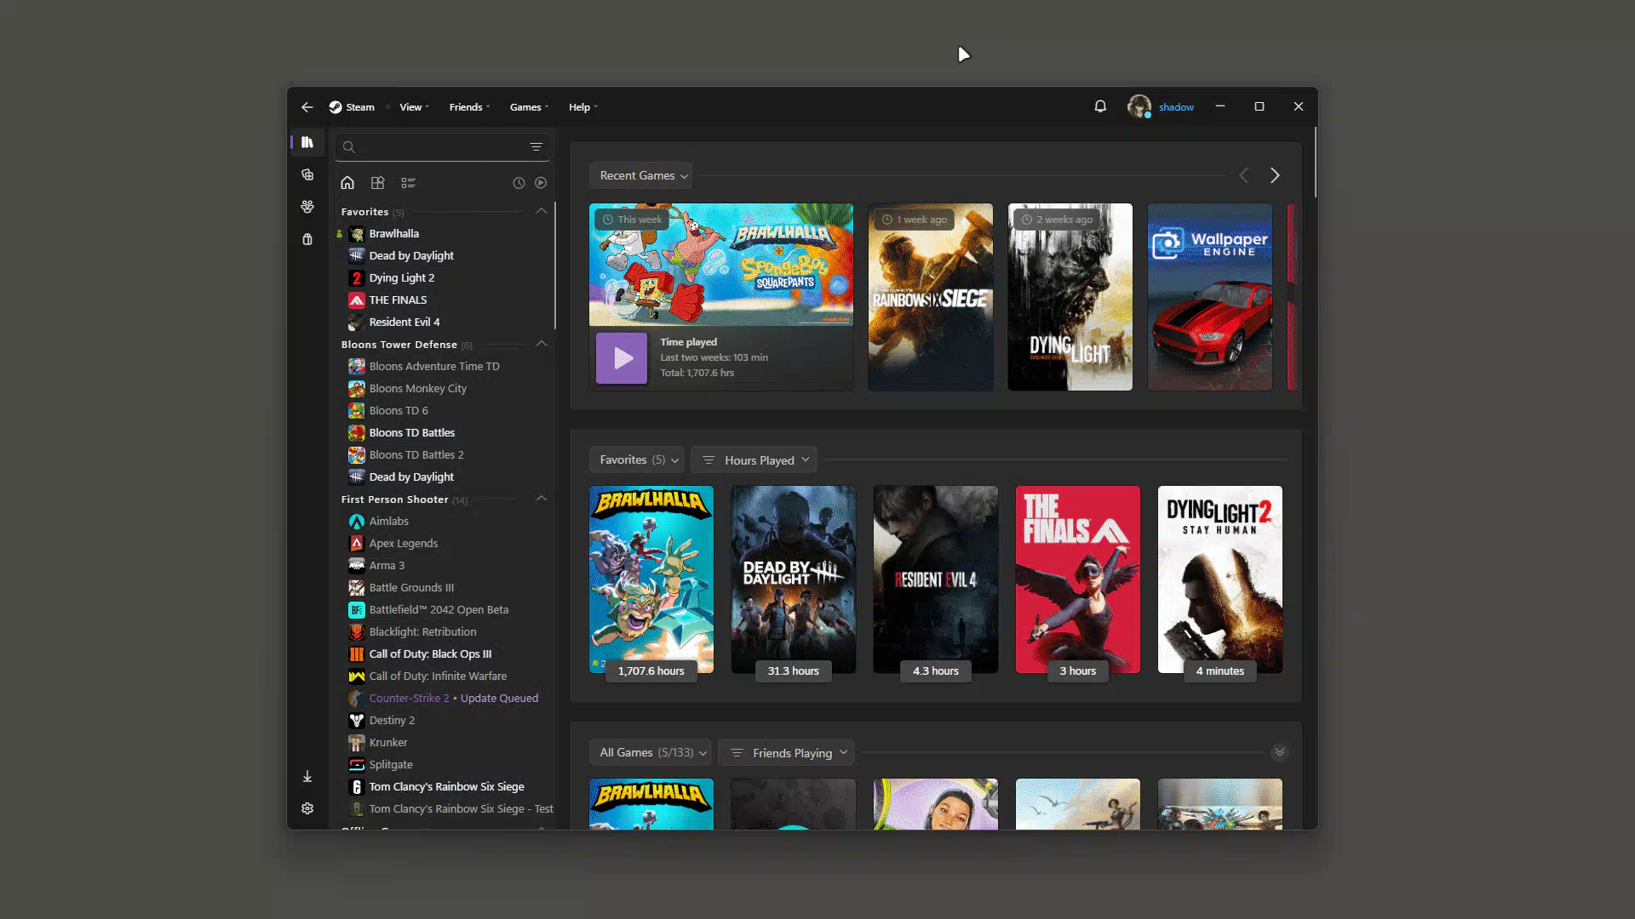Open the shadow profile avatar
Viewport: 1635px width, 919px height.
[1139, 106]
